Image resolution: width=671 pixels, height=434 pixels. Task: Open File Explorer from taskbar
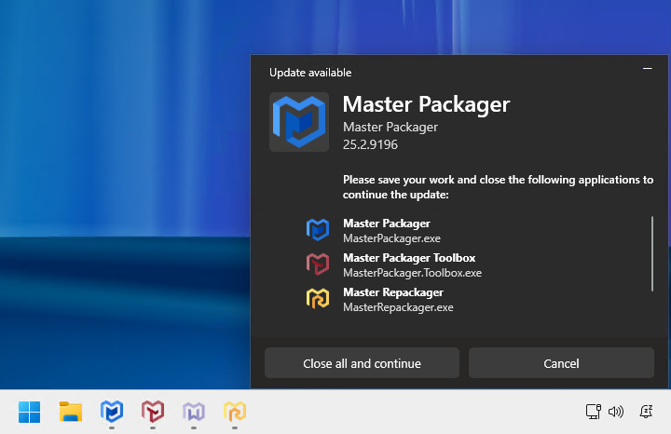pyautogui.click(x=71, y=412)
